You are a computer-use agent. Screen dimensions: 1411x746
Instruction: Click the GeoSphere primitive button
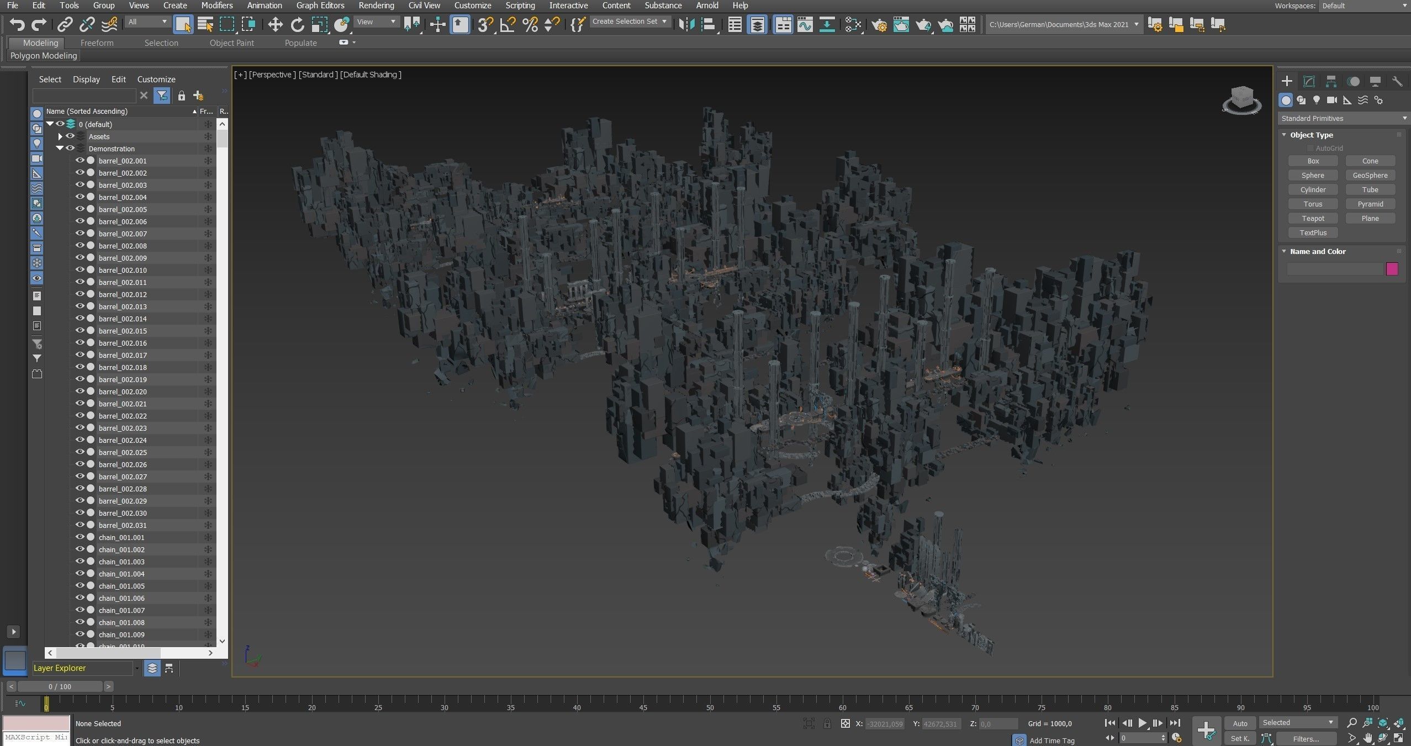click(1370, 176)
